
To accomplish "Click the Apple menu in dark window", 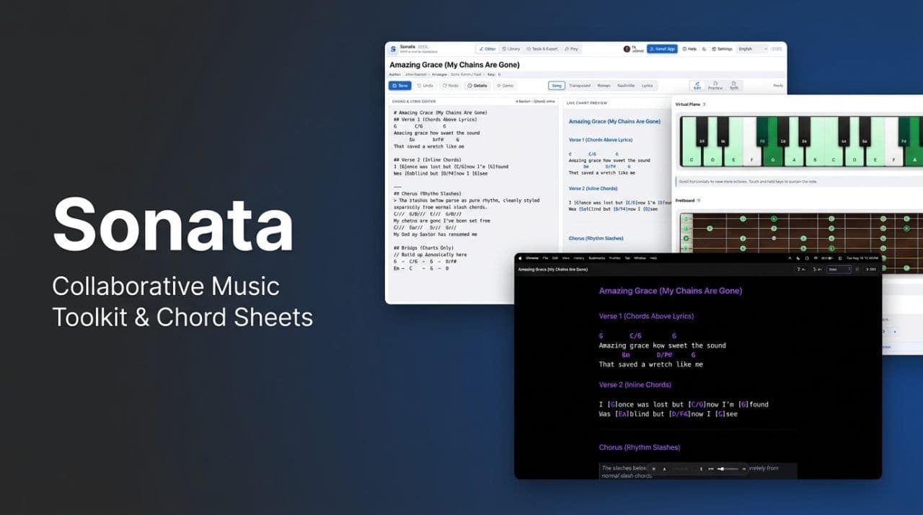I will coord(520,257).
